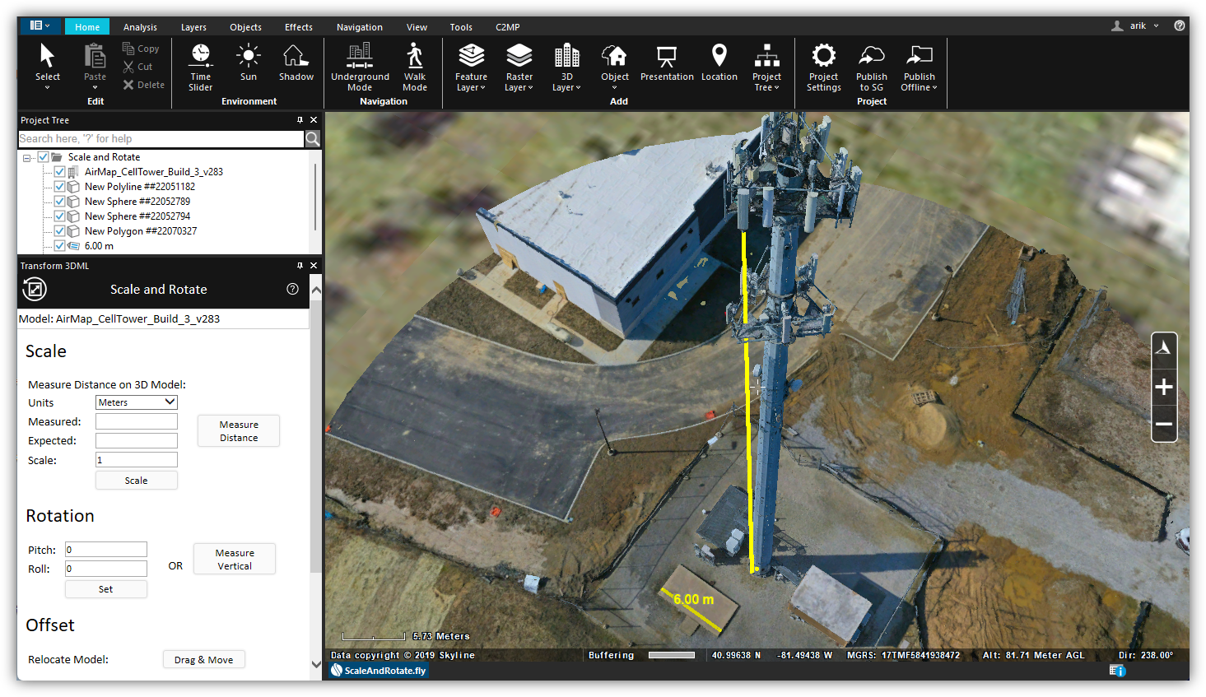The width and height of the screenshot is (1206, 697).
Task: Switch to the Analysis ribbon tab
Action: 140,26
